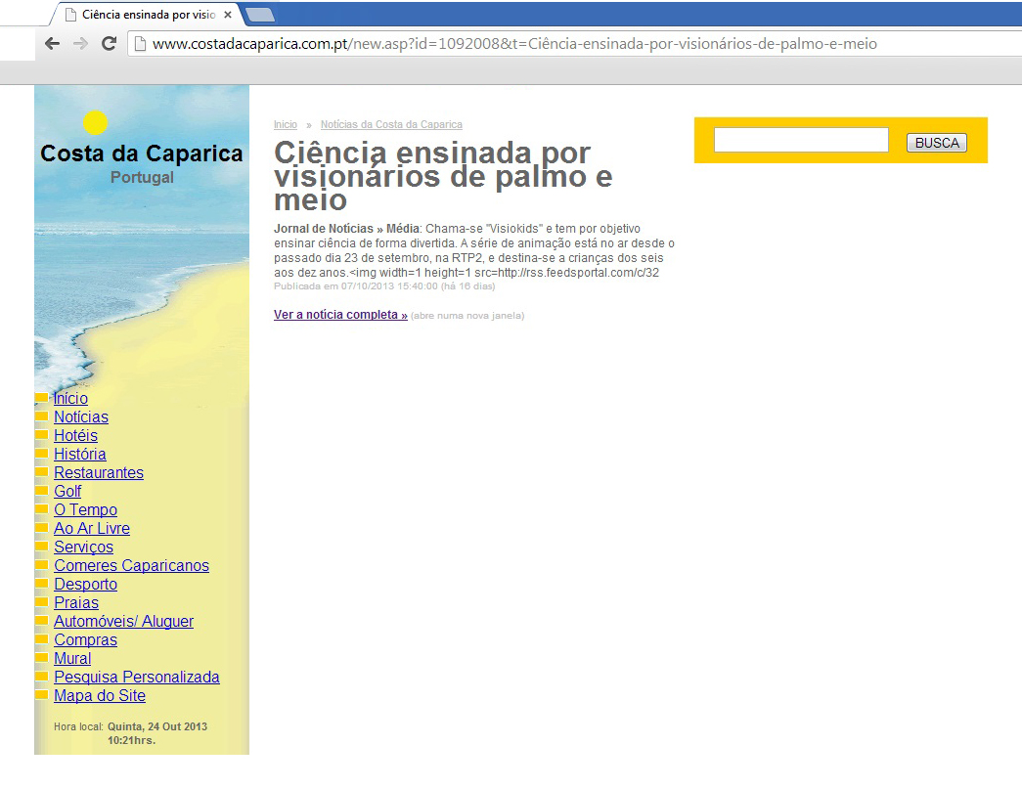Click the address bar URL
The height and width of the screenshot is (789, 1022).
pyautogui.click(x=514, y=44)
